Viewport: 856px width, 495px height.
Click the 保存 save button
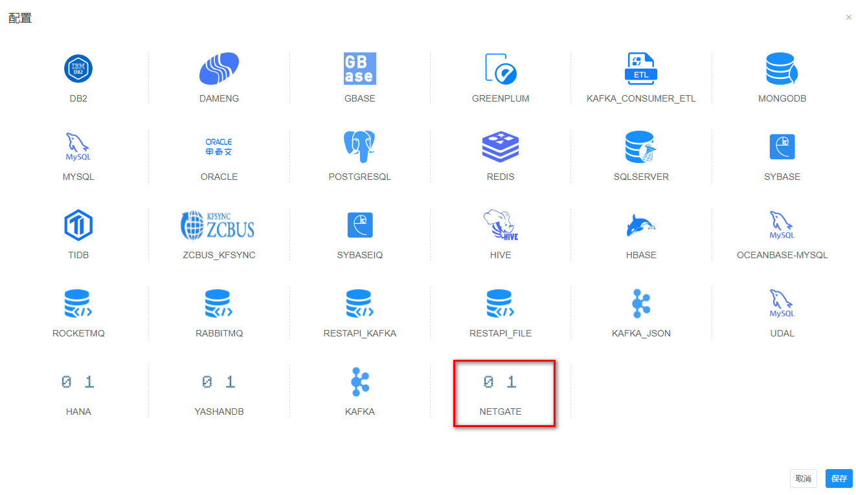point(839,479)
